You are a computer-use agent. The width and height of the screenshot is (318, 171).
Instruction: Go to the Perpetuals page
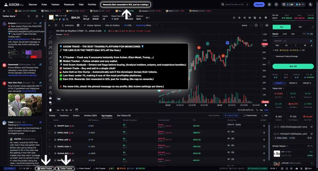69,4
